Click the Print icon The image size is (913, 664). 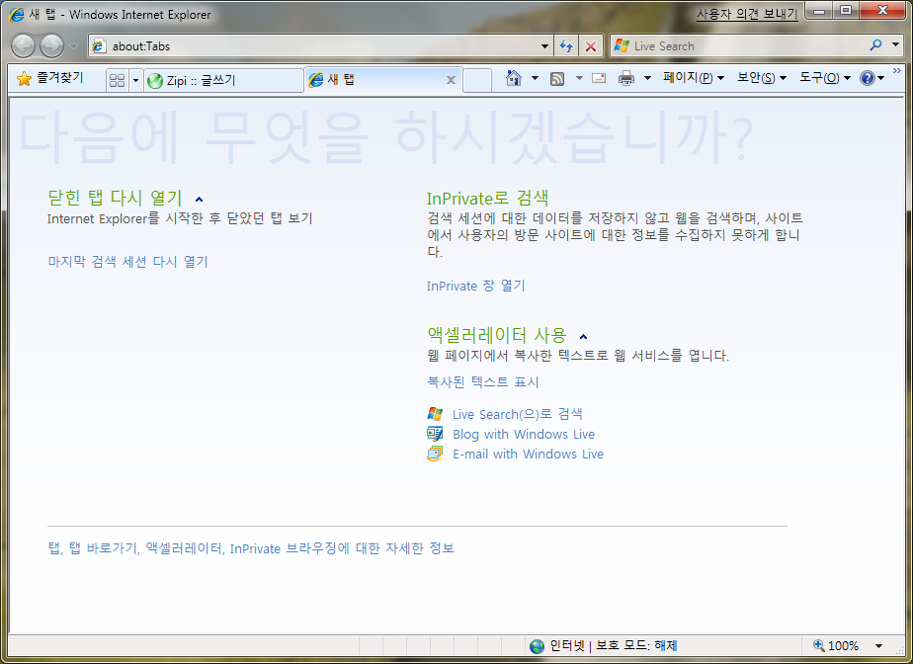[625, 78]
